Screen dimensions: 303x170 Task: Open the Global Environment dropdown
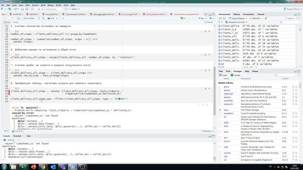coord(236,22)
